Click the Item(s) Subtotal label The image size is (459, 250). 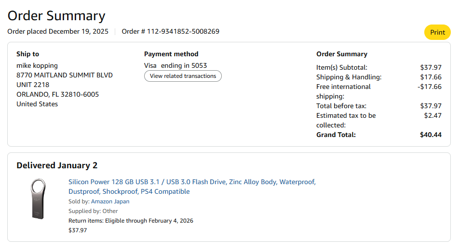click(341, 67)
